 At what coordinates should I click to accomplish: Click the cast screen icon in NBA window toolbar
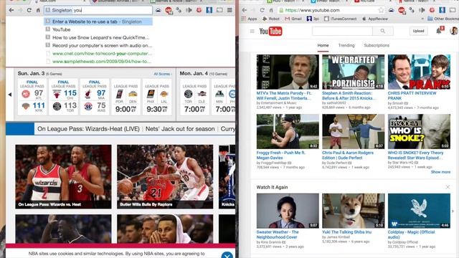click(219, 10)
